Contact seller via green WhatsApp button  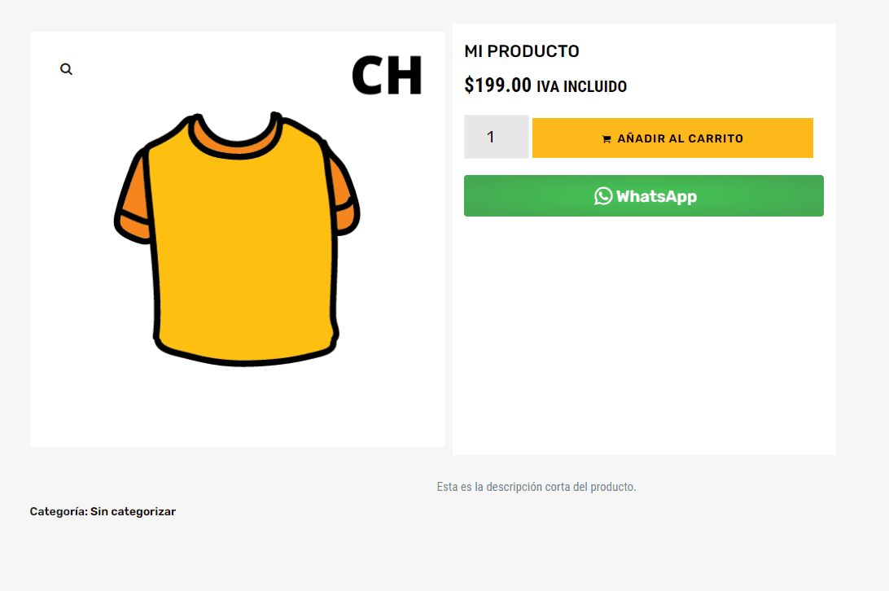click(x=643, y=195)
